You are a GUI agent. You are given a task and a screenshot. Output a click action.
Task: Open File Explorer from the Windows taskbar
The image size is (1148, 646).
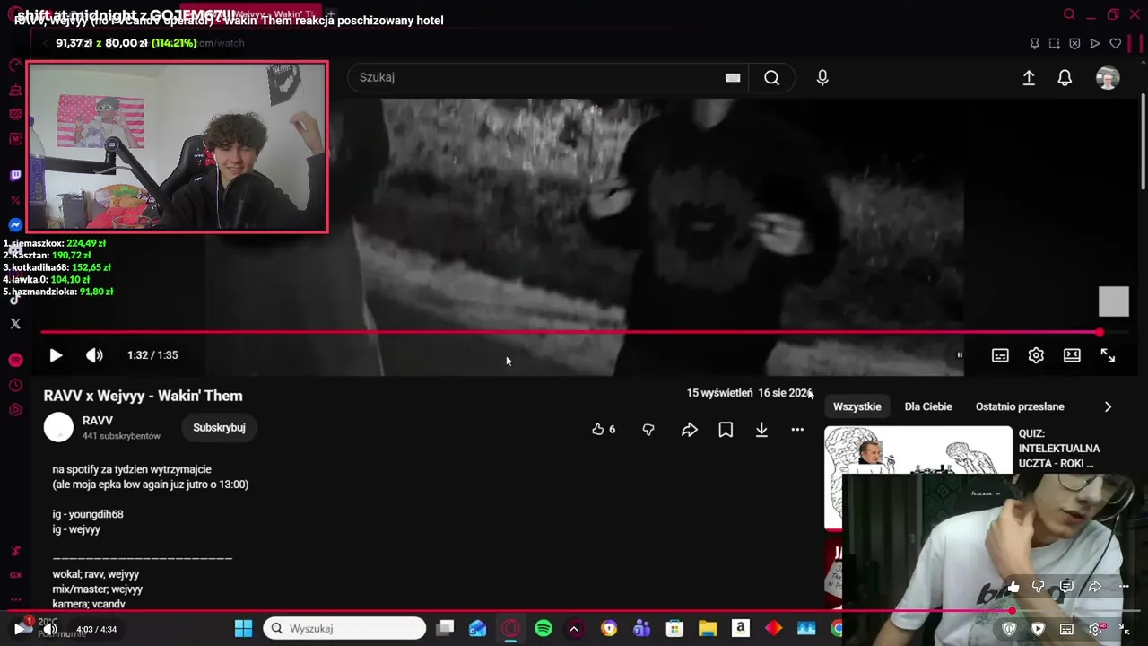pos(708,629)
